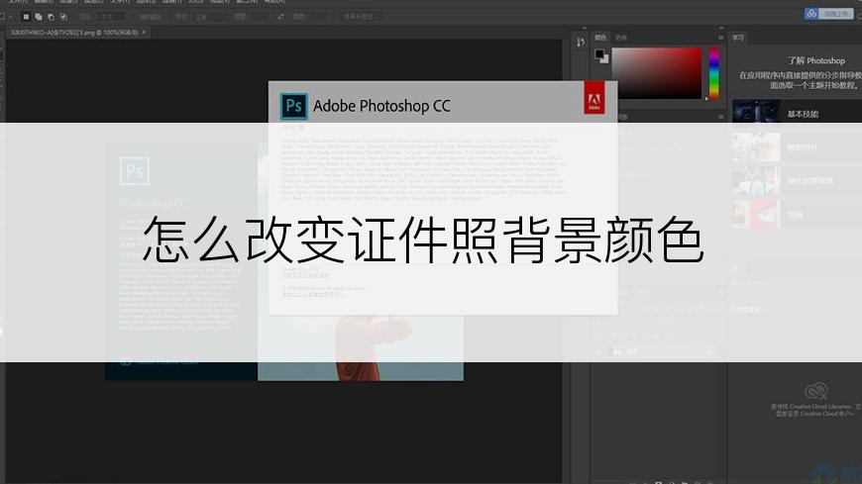The image size is (862, 484).
Task: Close the open PNG document tab
Action: pyautogui.click(x=144, y=33)
